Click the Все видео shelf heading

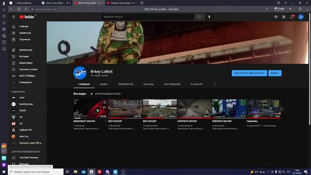coord(80,94)
